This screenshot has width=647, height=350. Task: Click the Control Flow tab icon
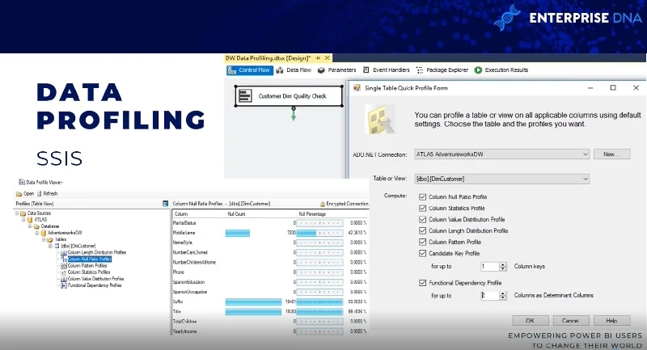tap(232, 70)
